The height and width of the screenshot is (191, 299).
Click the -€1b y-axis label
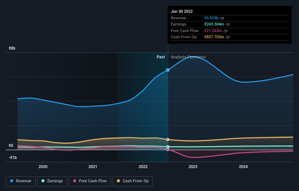13,157
